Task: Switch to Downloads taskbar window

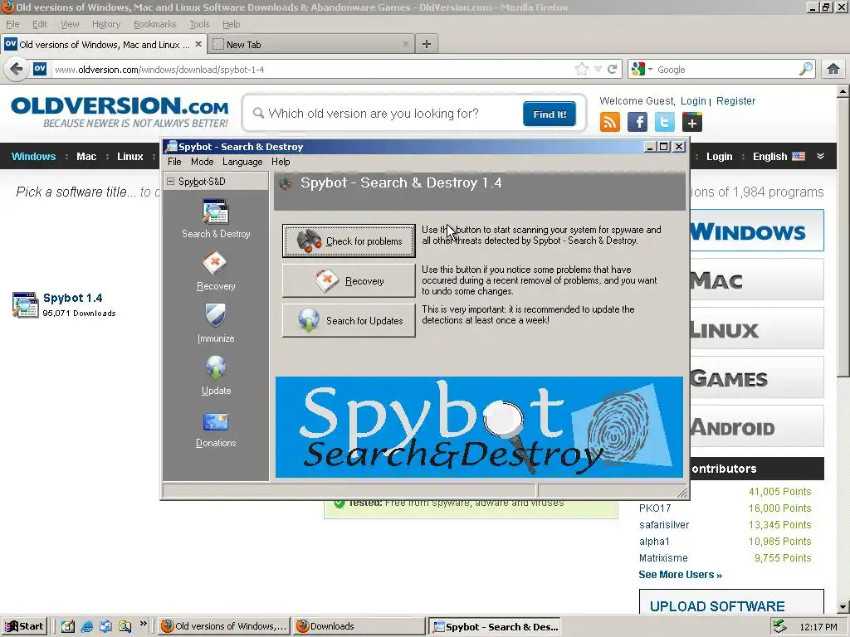Action: 360,626
